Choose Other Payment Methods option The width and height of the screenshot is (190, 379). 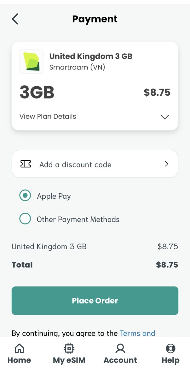[25, 219]
